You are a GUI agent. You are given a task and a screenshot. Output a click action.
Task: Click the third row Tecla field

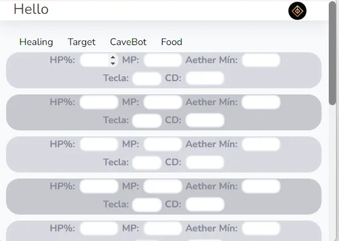(147, 162)
